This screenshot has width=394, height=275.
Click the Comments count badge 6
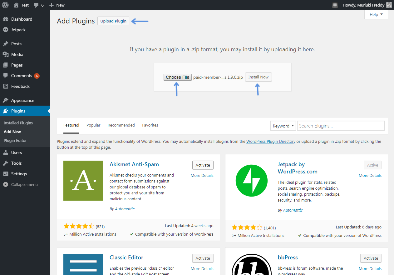click(x=37, y=76)
